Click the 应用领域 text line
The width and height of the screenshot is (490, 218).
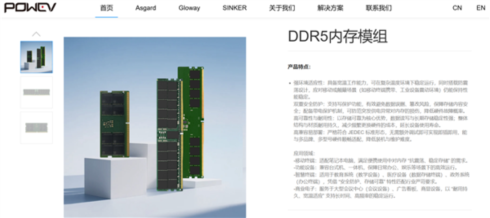coord(304,153)
